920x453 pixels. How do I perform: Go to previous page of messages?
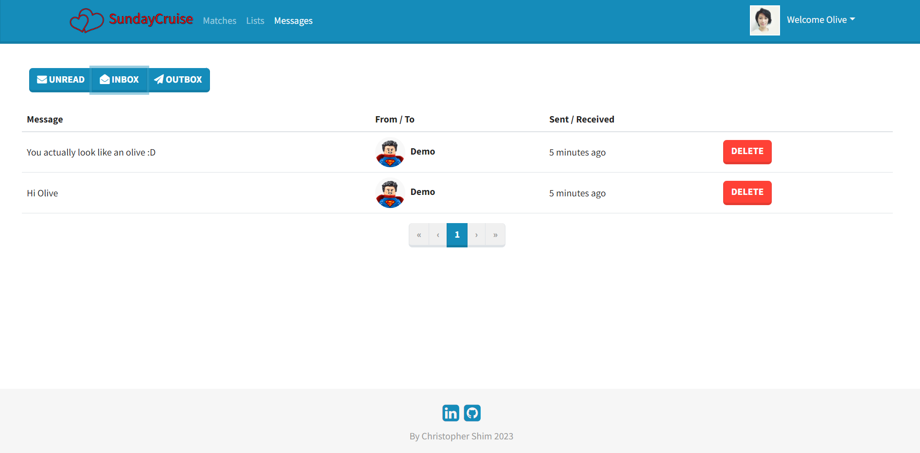click(438, 235)
